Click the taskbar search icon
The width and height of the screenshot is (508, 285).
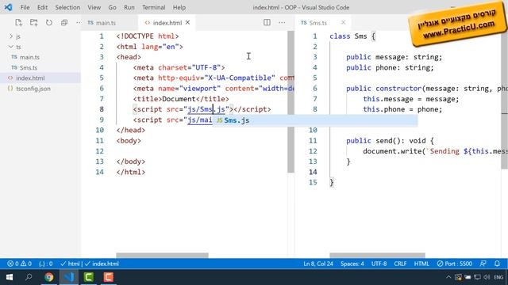[29, 277]
